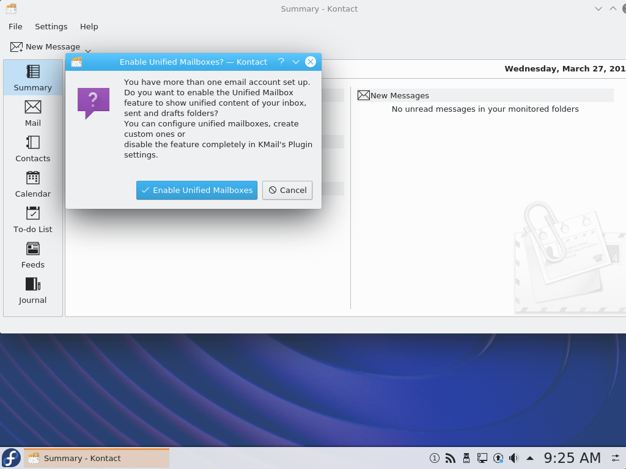Go to the Calendar component
626x469 pixels.
coord(33,184)
